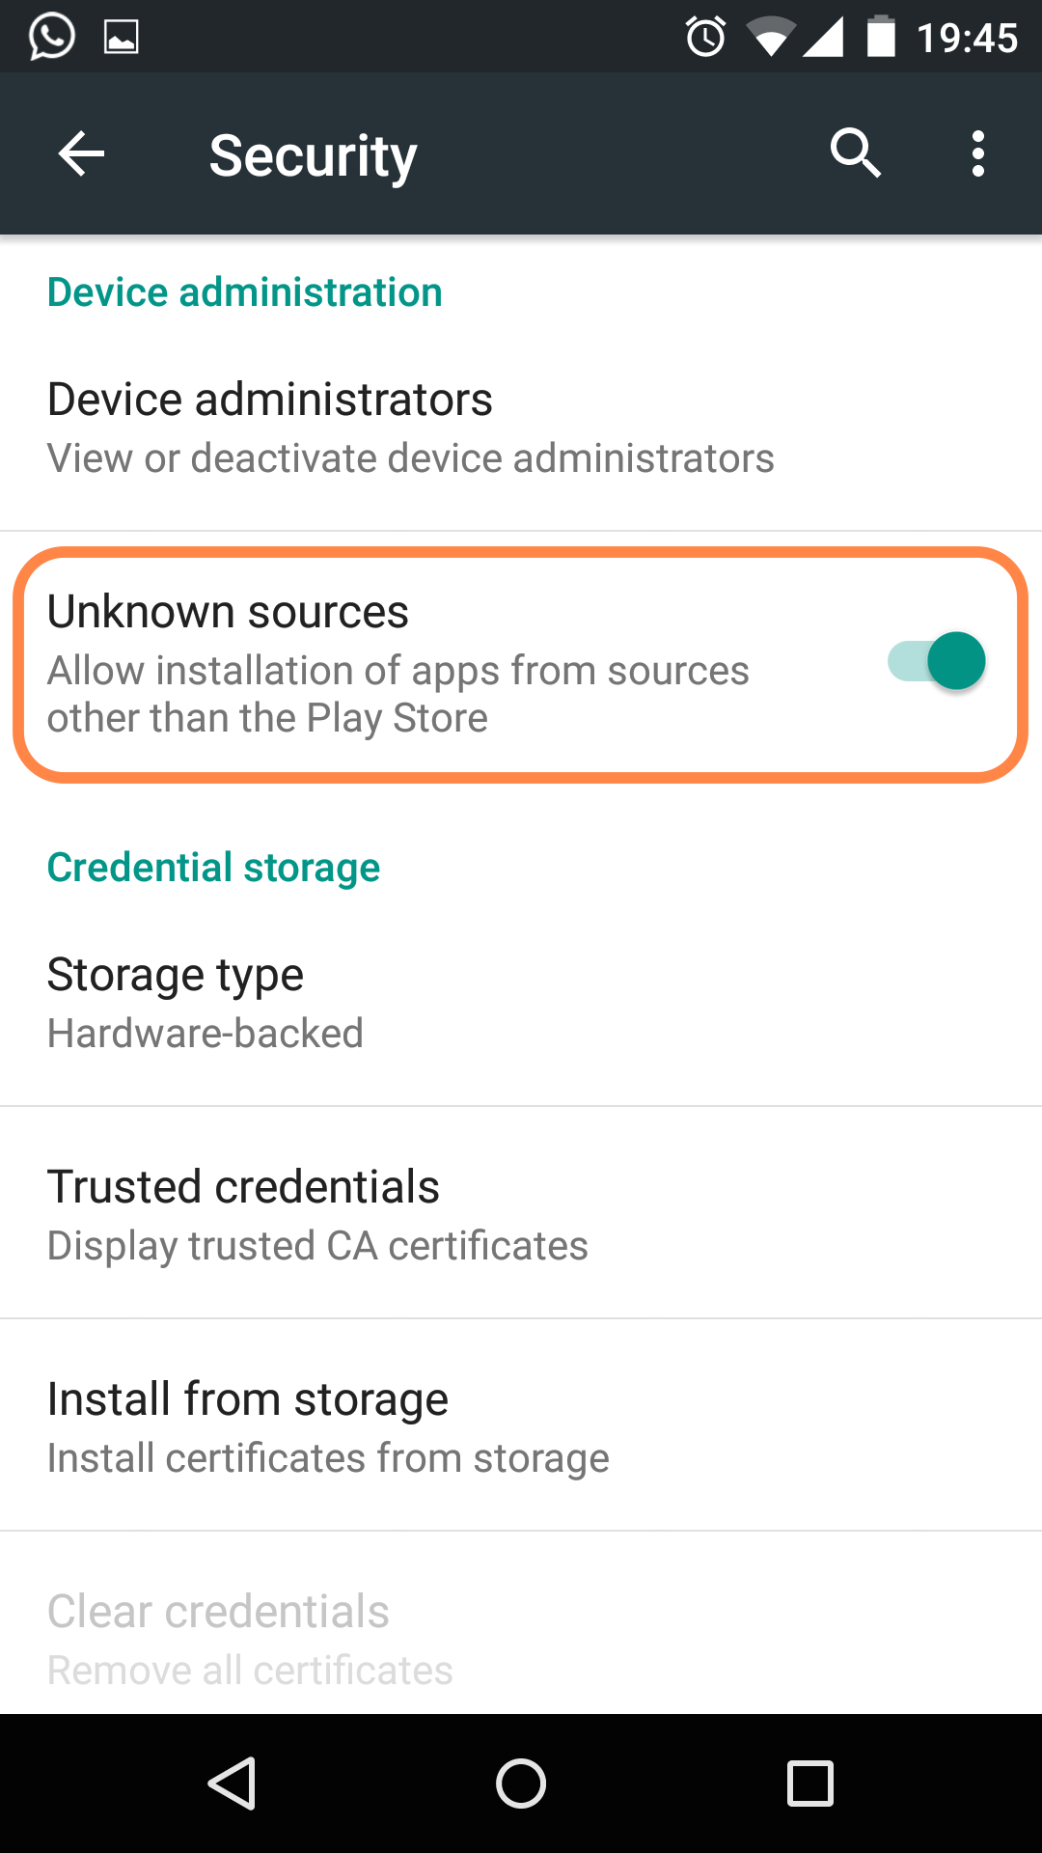The width and height of the screenshot is (1042, 1853).
Task: Tap the WhatsApp notification icon
Action: [51, 38]
